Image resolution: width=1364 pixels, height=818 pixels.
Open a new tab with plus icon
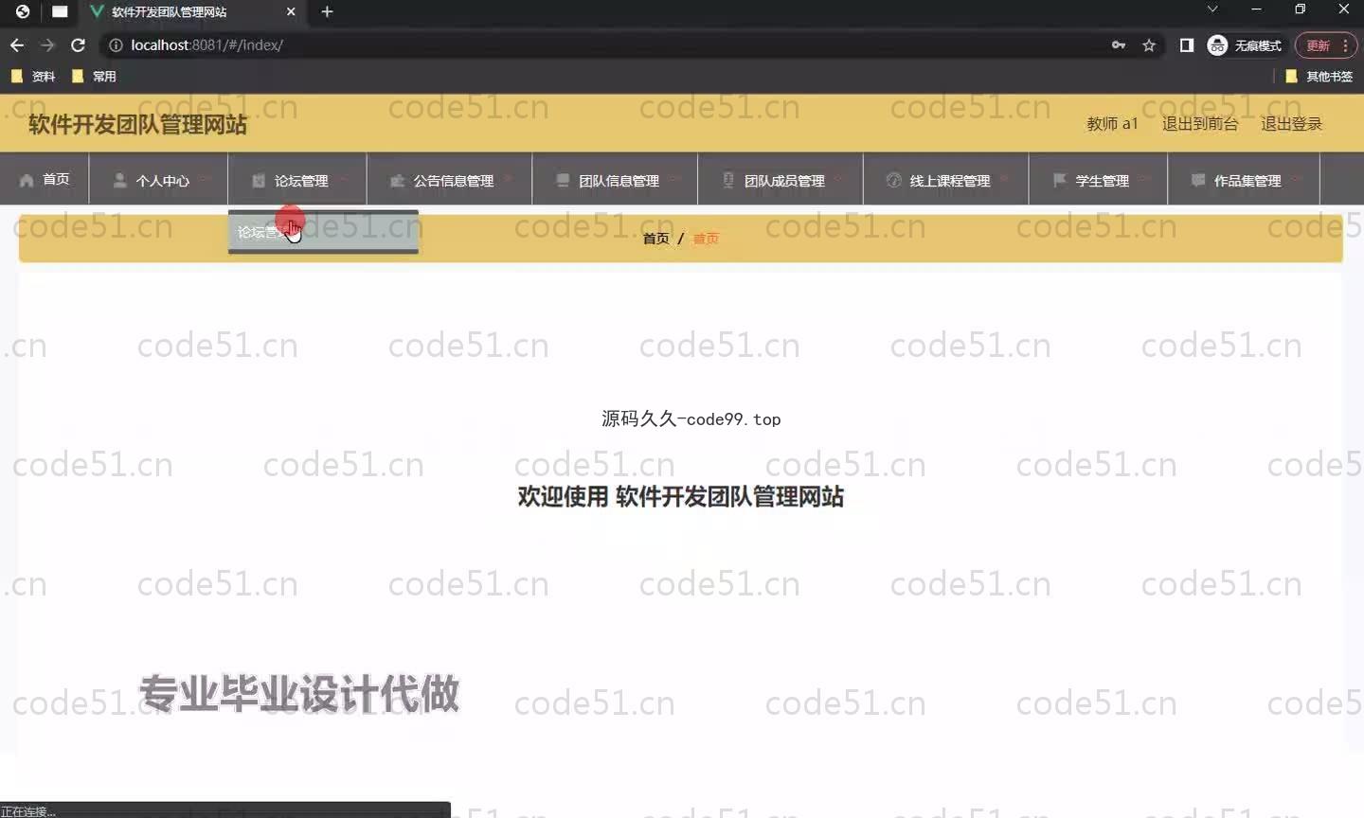point(327,11)
